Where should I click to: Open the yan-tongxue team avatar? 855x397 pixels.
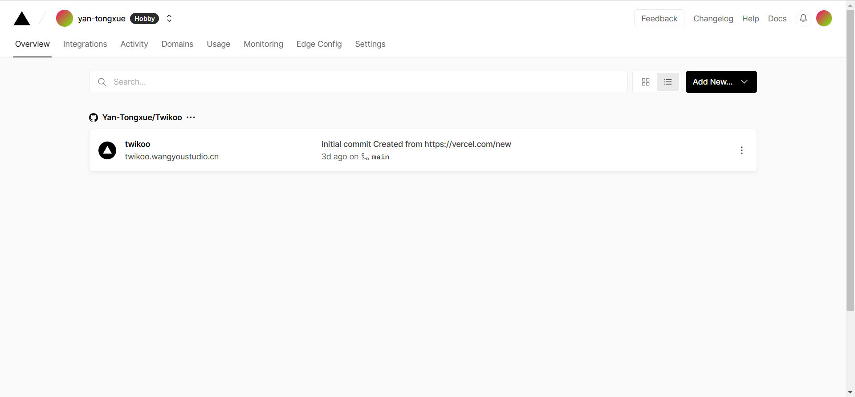pyautogui.click(x=65, y=18)
